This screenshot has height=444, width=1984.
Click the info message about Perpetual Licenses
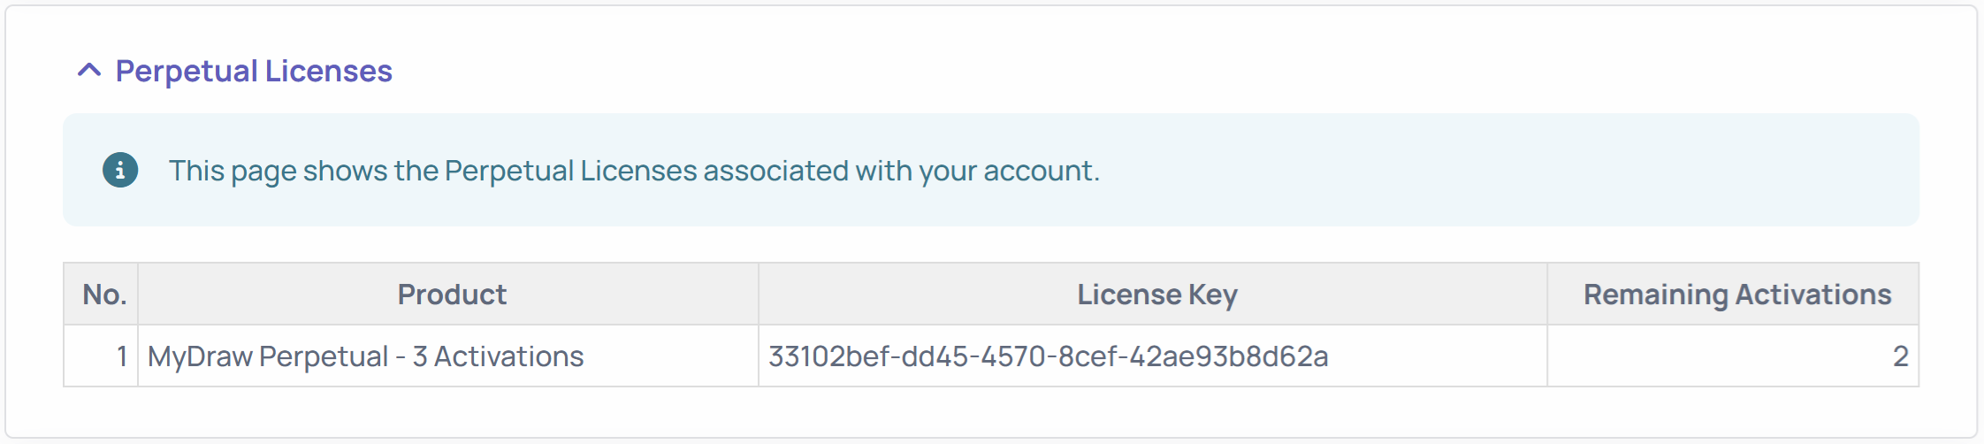pyautogui.click(x=634, y=170)
